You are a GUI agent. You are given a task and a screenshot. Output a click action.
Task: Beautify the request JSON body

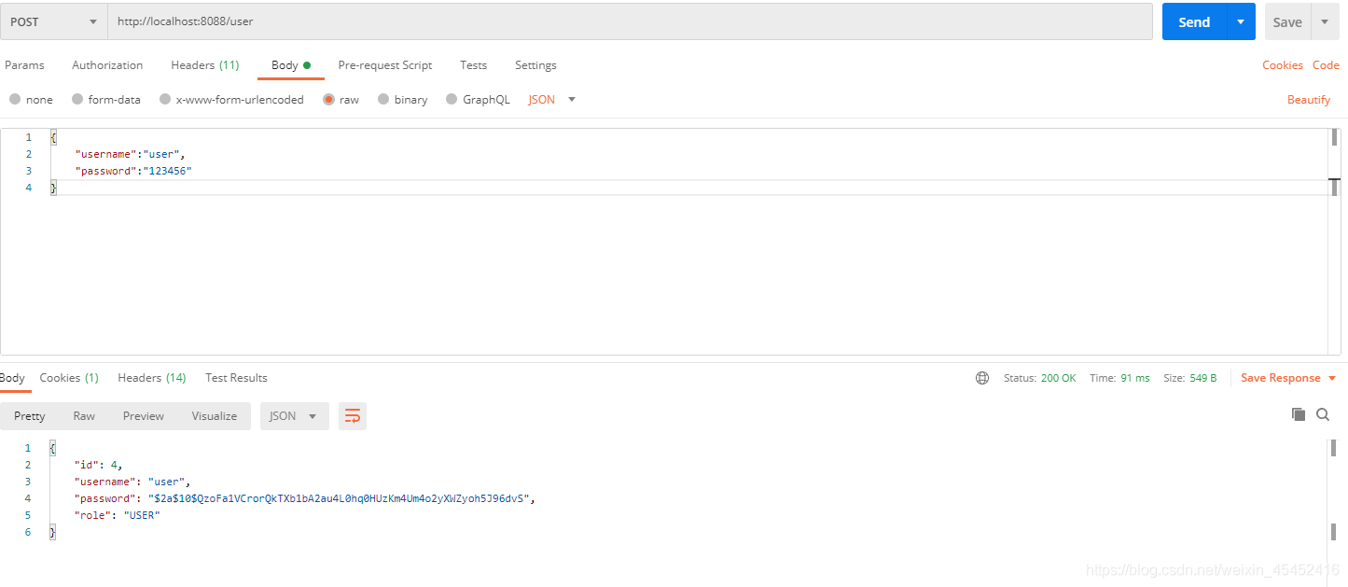coord(1309,100)
